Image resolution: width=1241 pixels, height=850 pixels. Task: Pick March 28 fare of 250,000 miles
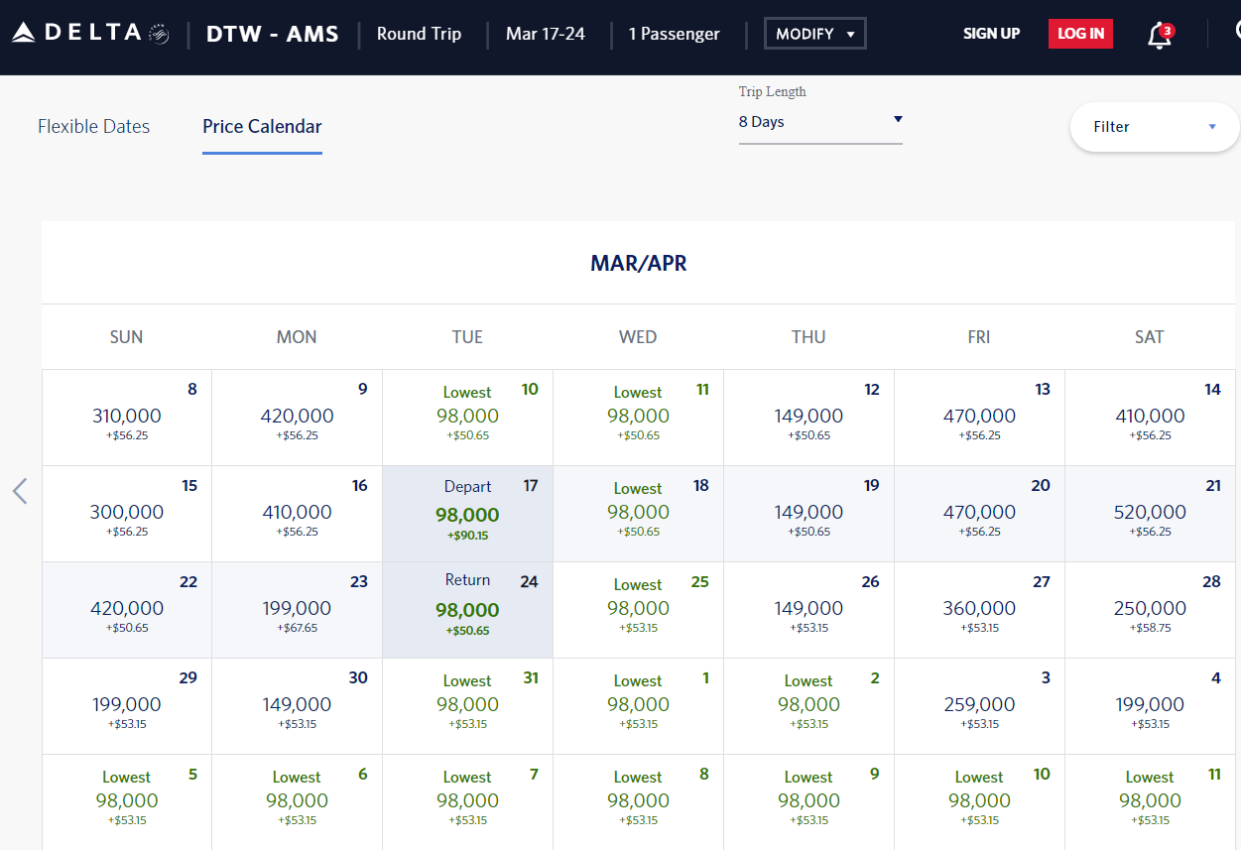tap(1150, 609)
